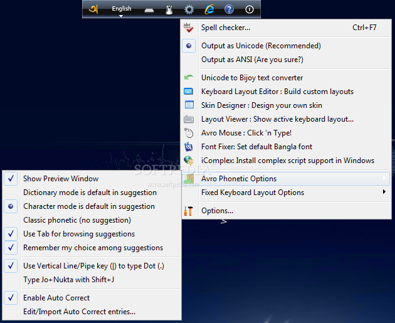Click the Spell checker abc icon
The image size is (395, 323).
pyautogui.click(x=188, y=28)
